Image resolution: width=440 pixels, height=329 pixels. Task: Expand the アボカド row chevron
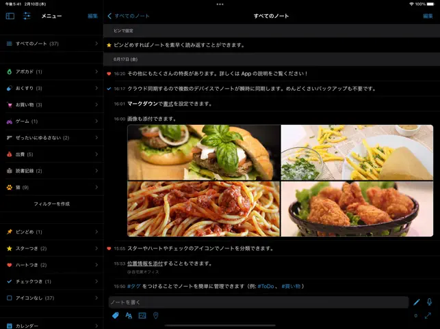(96, 72)
